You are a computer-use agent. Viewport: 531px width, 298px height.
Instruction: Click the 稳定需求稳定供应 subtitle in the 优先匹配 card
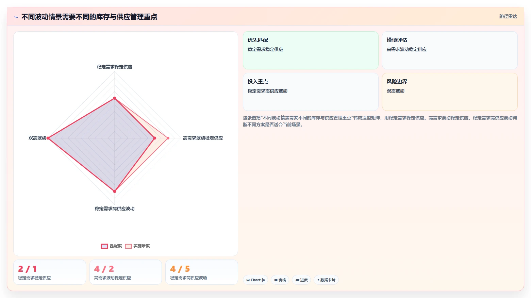[x=265, y=50]
